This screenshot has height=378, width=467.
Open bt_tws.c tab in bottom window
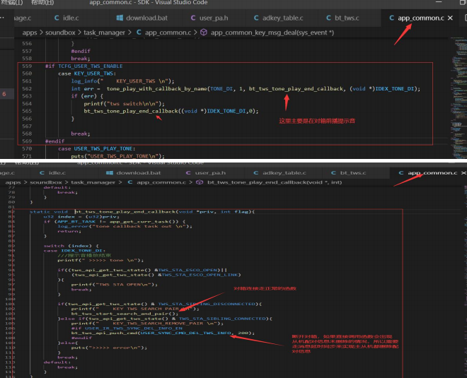[349, 173]
